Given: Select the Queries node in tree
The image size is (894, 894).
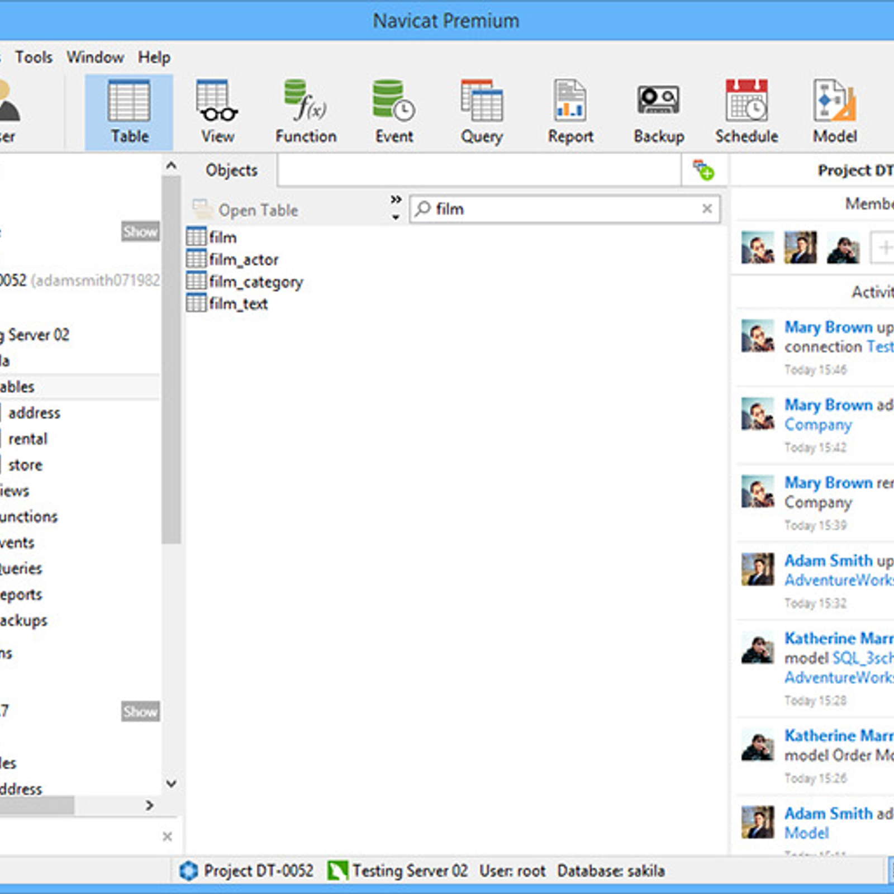Looking at the screenshot, I should 21,568.
